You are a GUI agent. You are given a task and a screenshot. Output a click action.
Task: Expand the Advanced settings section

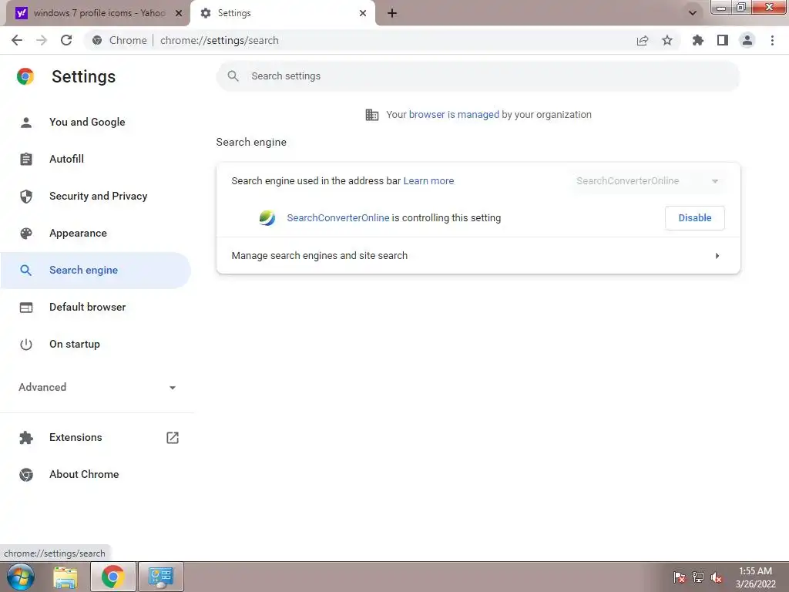(97, 387)
